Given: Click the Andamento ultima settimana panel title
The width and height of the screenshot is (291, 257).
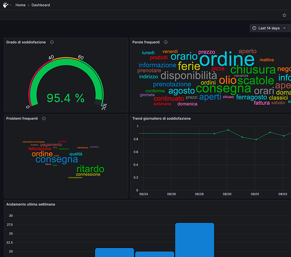Looking at the screenshot, I should click(31, 205).
